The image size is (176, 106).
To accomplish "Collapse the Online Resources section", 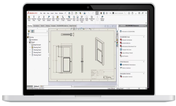I will click(x=144, y=62).
